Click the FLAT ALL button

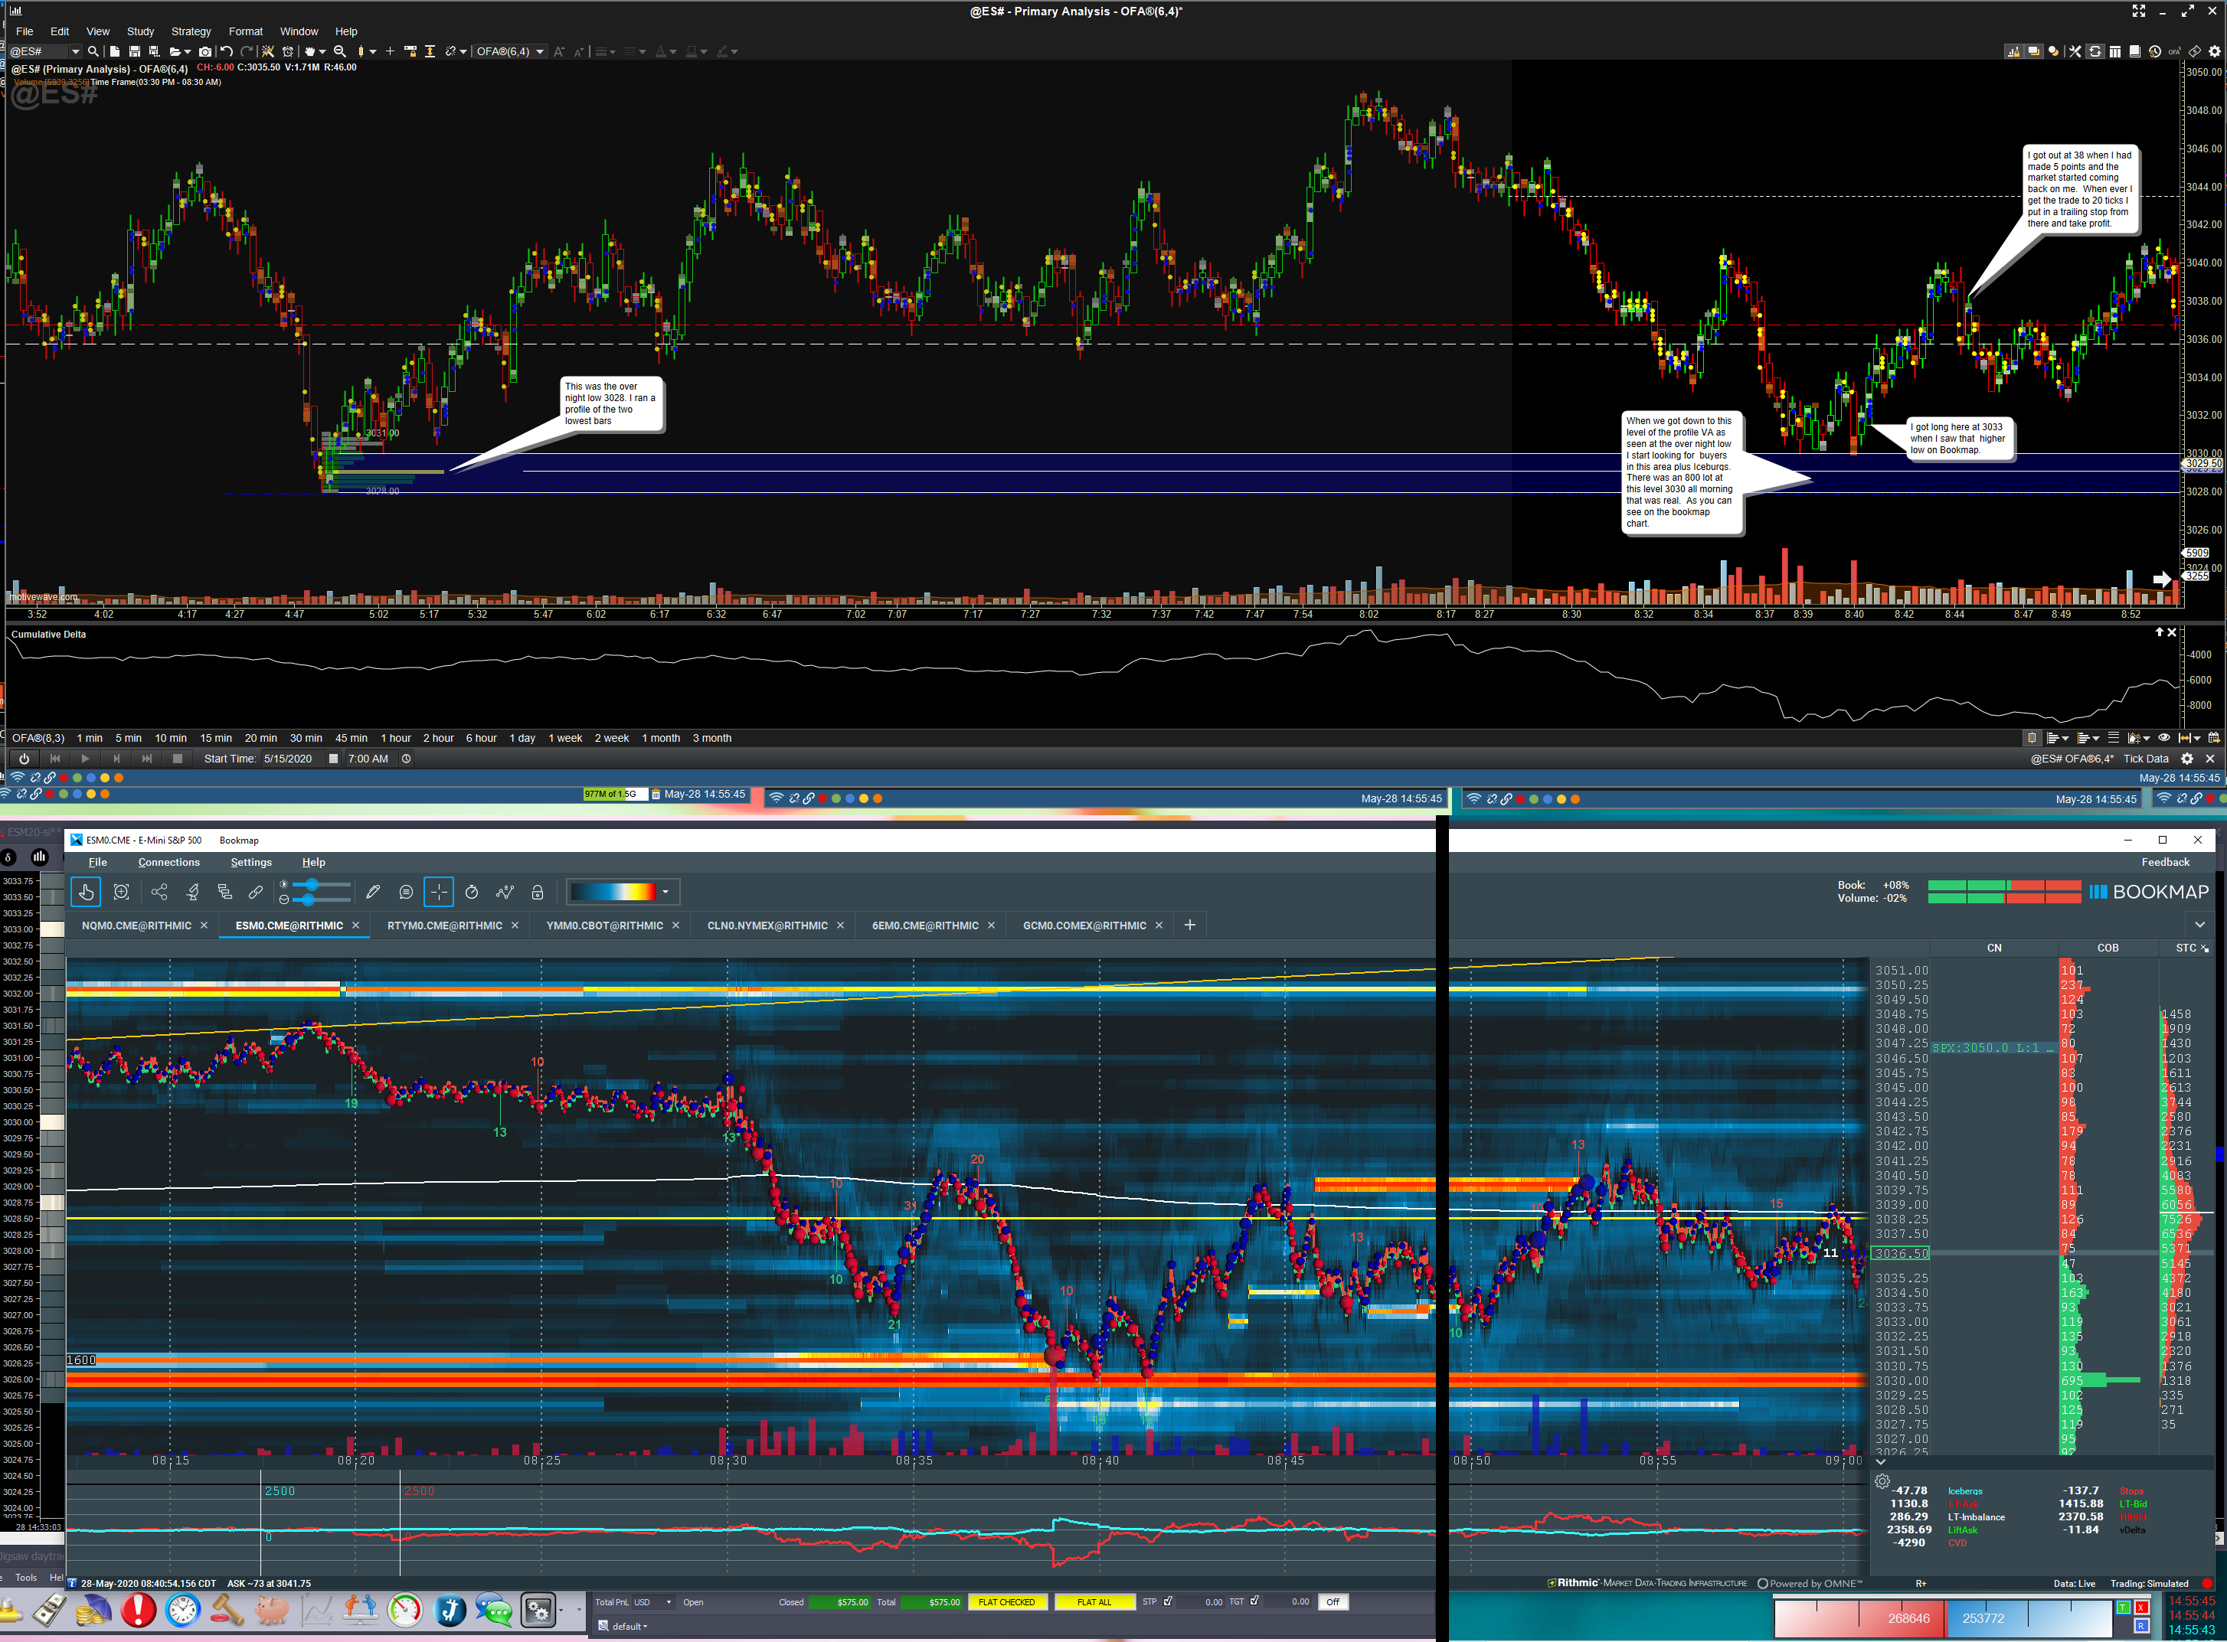point(1094,1602)
